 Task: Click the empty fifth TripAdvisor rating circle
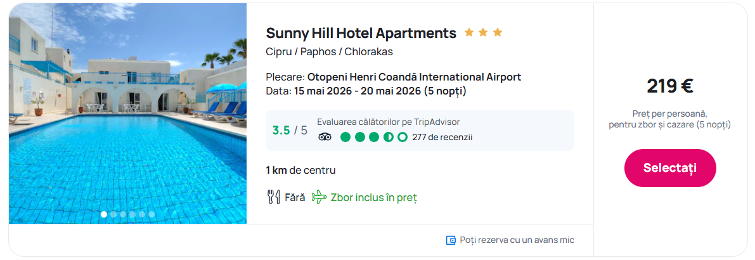click(402, 137)
